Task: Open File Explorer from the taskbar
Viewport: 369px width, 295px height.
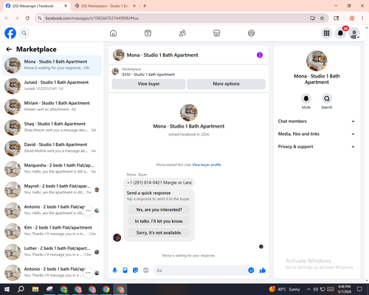Action: pyautogui.click(x=35, y=289)
